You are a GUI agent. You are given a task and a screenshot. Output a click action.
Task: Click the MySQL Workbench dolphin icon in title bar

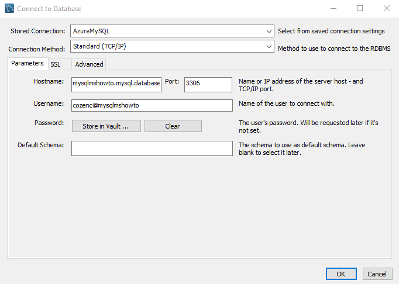9,8
